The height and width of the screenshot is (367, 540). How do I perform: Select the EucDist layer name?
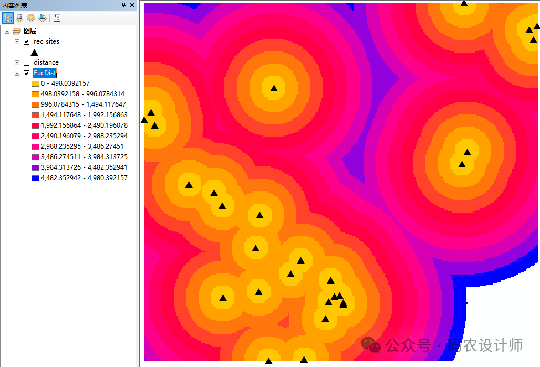(45, 73)
